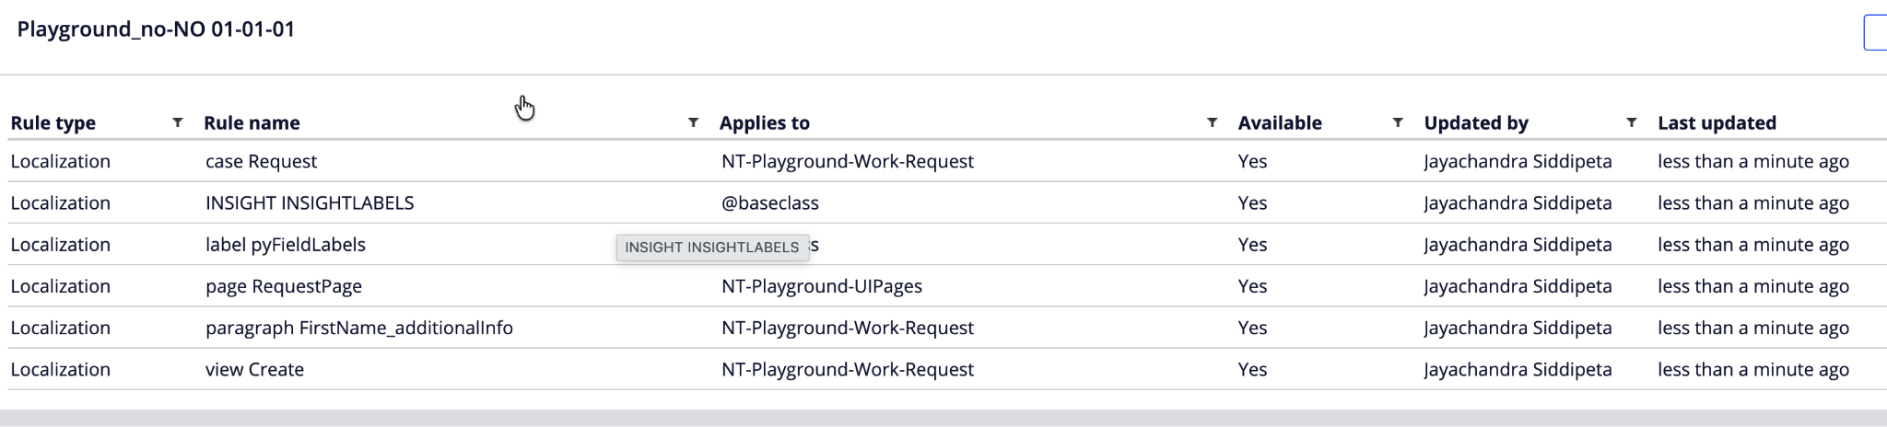Click the button at top-right edge

coord(1875,32)
